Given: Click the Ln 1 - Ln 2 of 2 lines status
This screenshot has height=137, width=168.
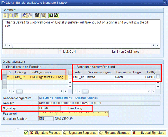Looking at the screenshot, I should tap(126, 52).
